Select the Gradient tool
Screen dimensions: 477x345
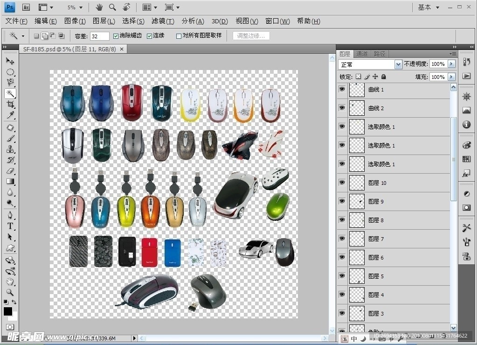click(10, 182)
